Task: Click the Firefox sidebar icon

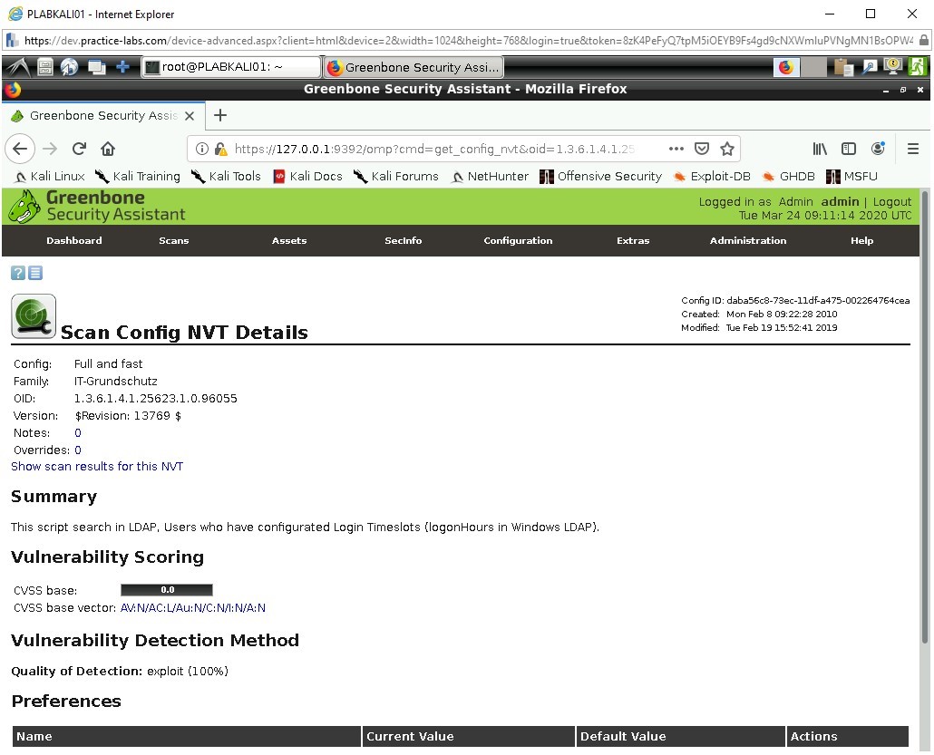Action: tap(849, 148)
